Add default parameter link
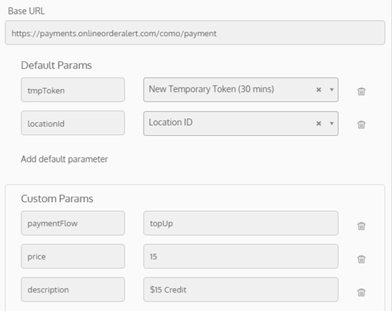The width and height of the screenshot is (392, 311). point(65,159)
